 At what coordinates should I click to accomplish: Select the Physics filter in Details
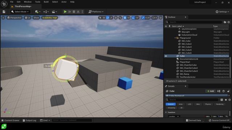pos(208,104)
